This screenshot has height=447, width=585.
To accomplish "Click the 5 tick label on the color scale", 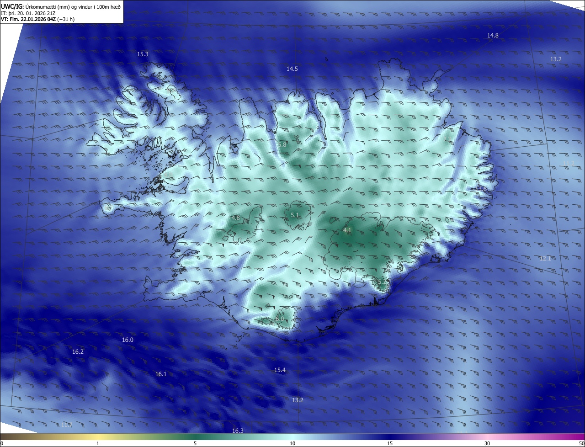I will click(x=195, y=443).
